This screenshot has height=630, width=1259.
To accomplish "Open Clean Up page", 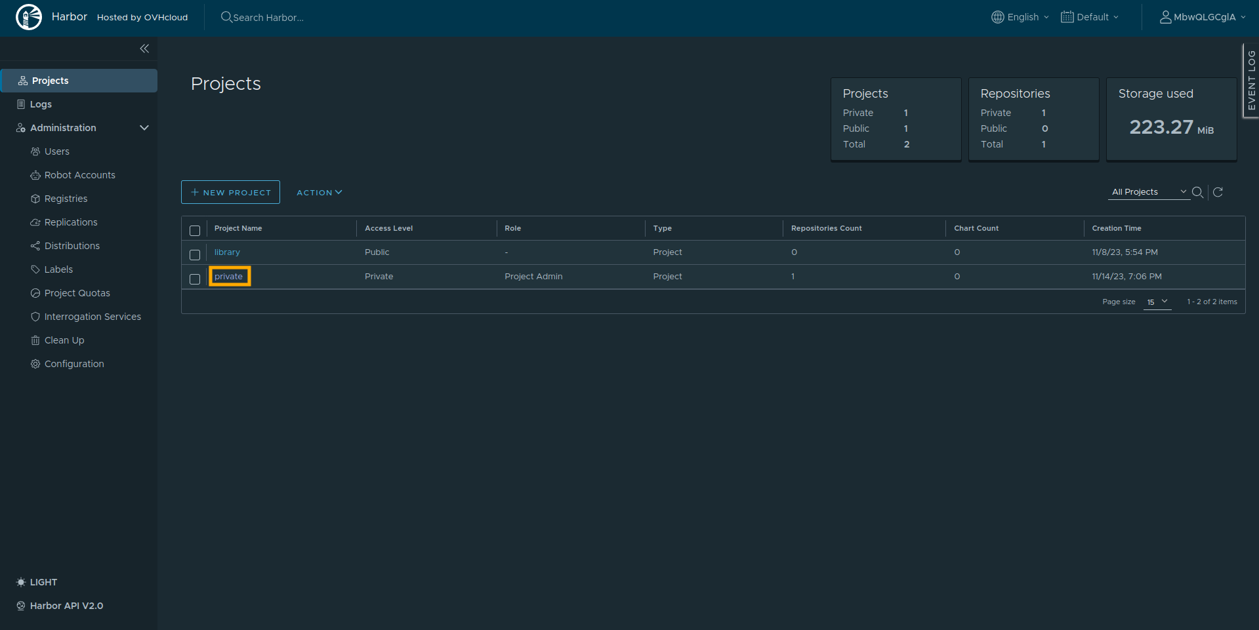I will [64, 340].
